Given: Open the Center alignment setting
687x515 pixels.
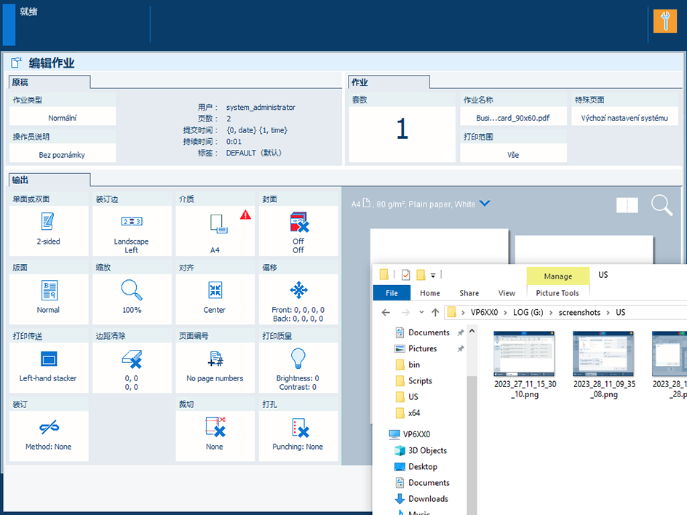Looking at the screenshot, I should 215,298.
